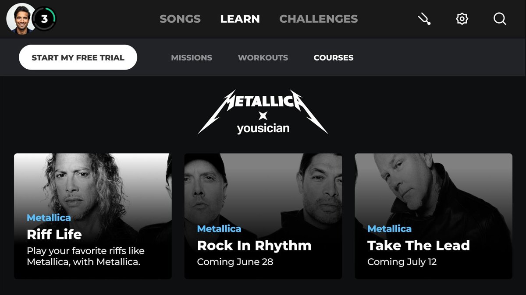526x295 pixels.
Task: Open settings via the gear icon
Action: click(x=462, y=19)
